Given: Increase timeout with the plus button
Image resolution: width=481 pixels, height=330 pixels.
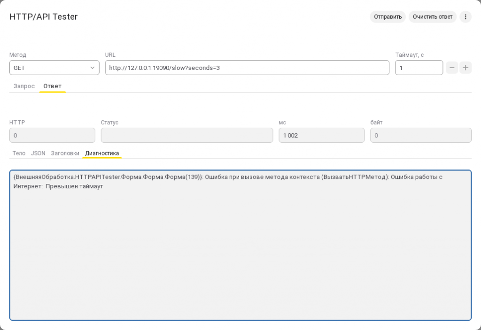Looking at the screenshot, I should [465, 68].
